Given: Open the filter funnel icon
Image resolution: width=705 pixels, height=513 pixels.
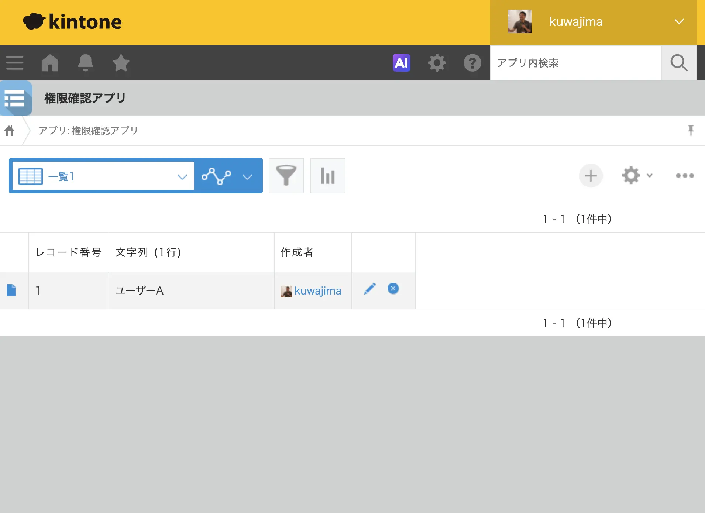Looking at the screenshot, I should 286,176.
